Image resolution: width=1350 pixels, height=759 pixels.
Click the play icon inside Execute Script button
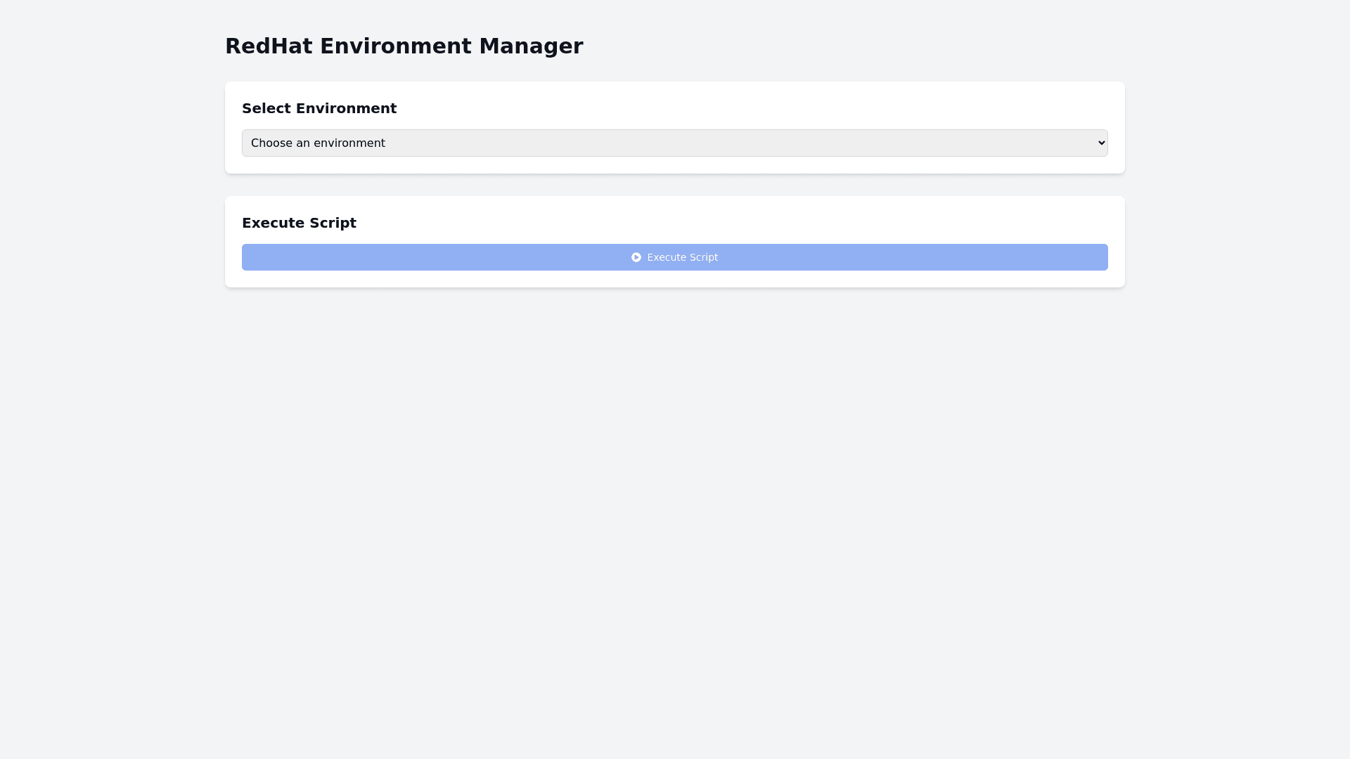pyautogui.click(x=636, y=257)
